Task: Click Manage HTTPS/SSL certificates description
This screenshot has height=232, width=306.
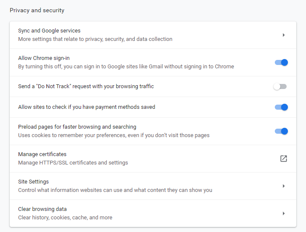Action: point(73,163)
